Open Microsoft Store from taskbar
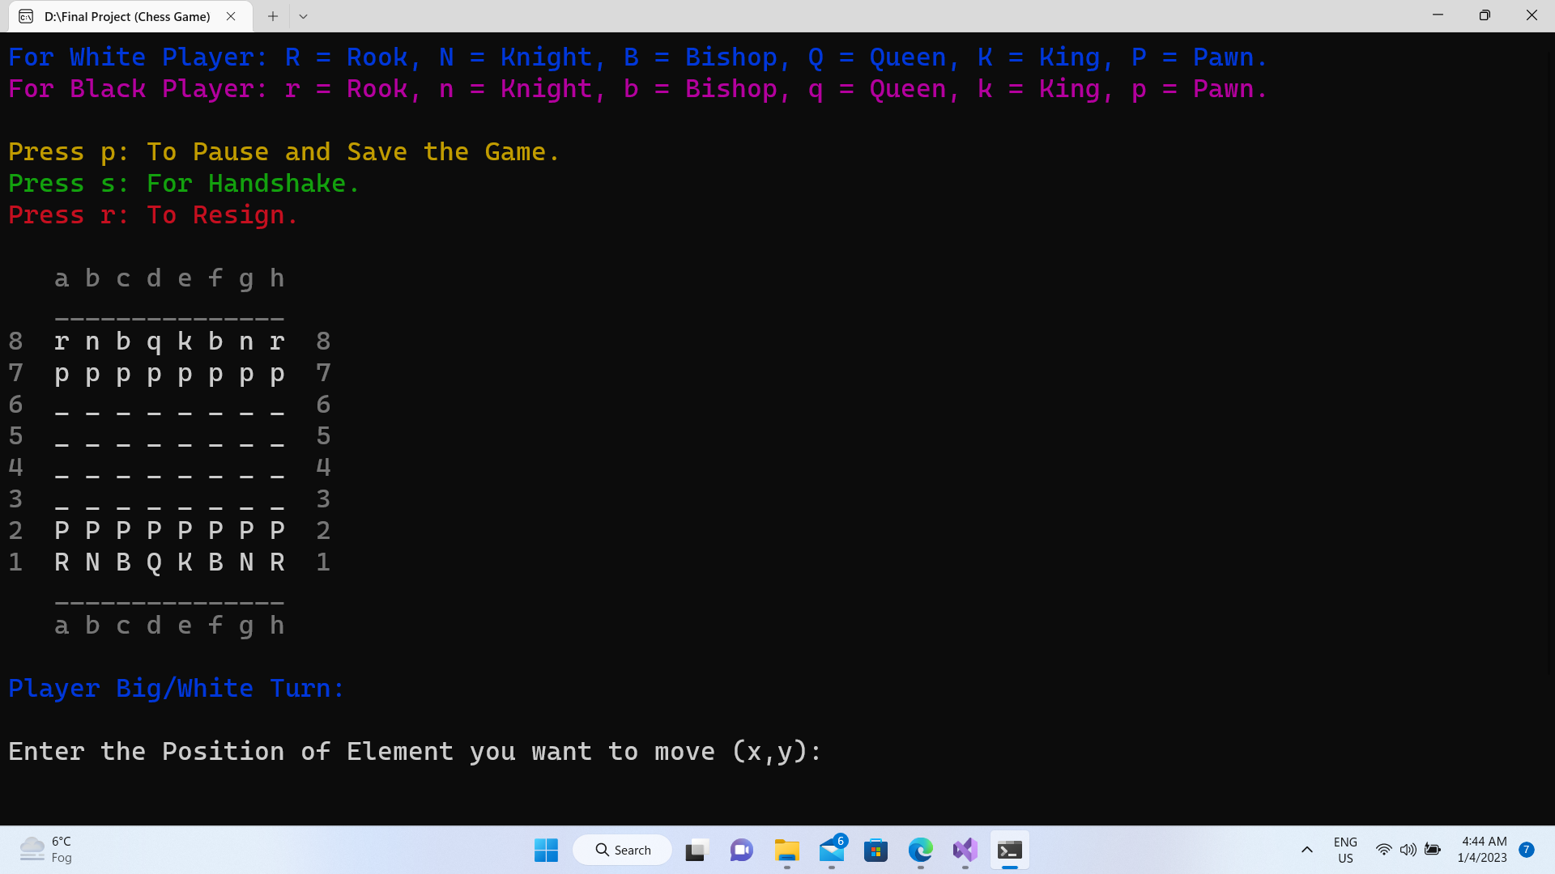 875,850
